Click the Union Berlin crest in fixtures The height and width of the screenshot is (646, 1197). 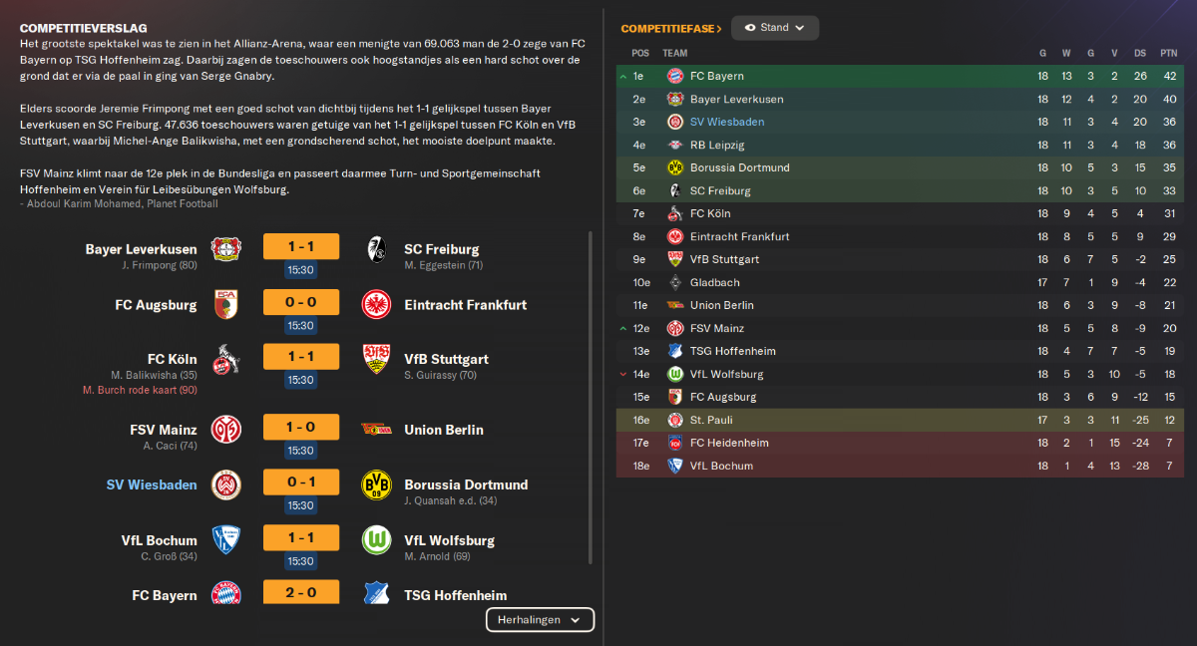[376, 430]
